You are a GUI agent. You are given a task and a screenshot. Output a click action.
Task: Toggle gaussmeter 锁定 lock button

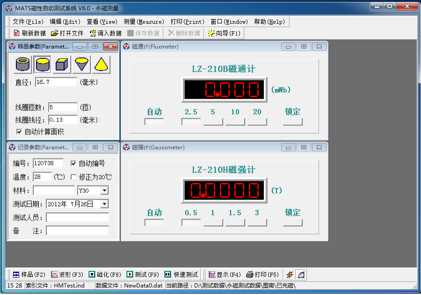[x=293, y=223]
